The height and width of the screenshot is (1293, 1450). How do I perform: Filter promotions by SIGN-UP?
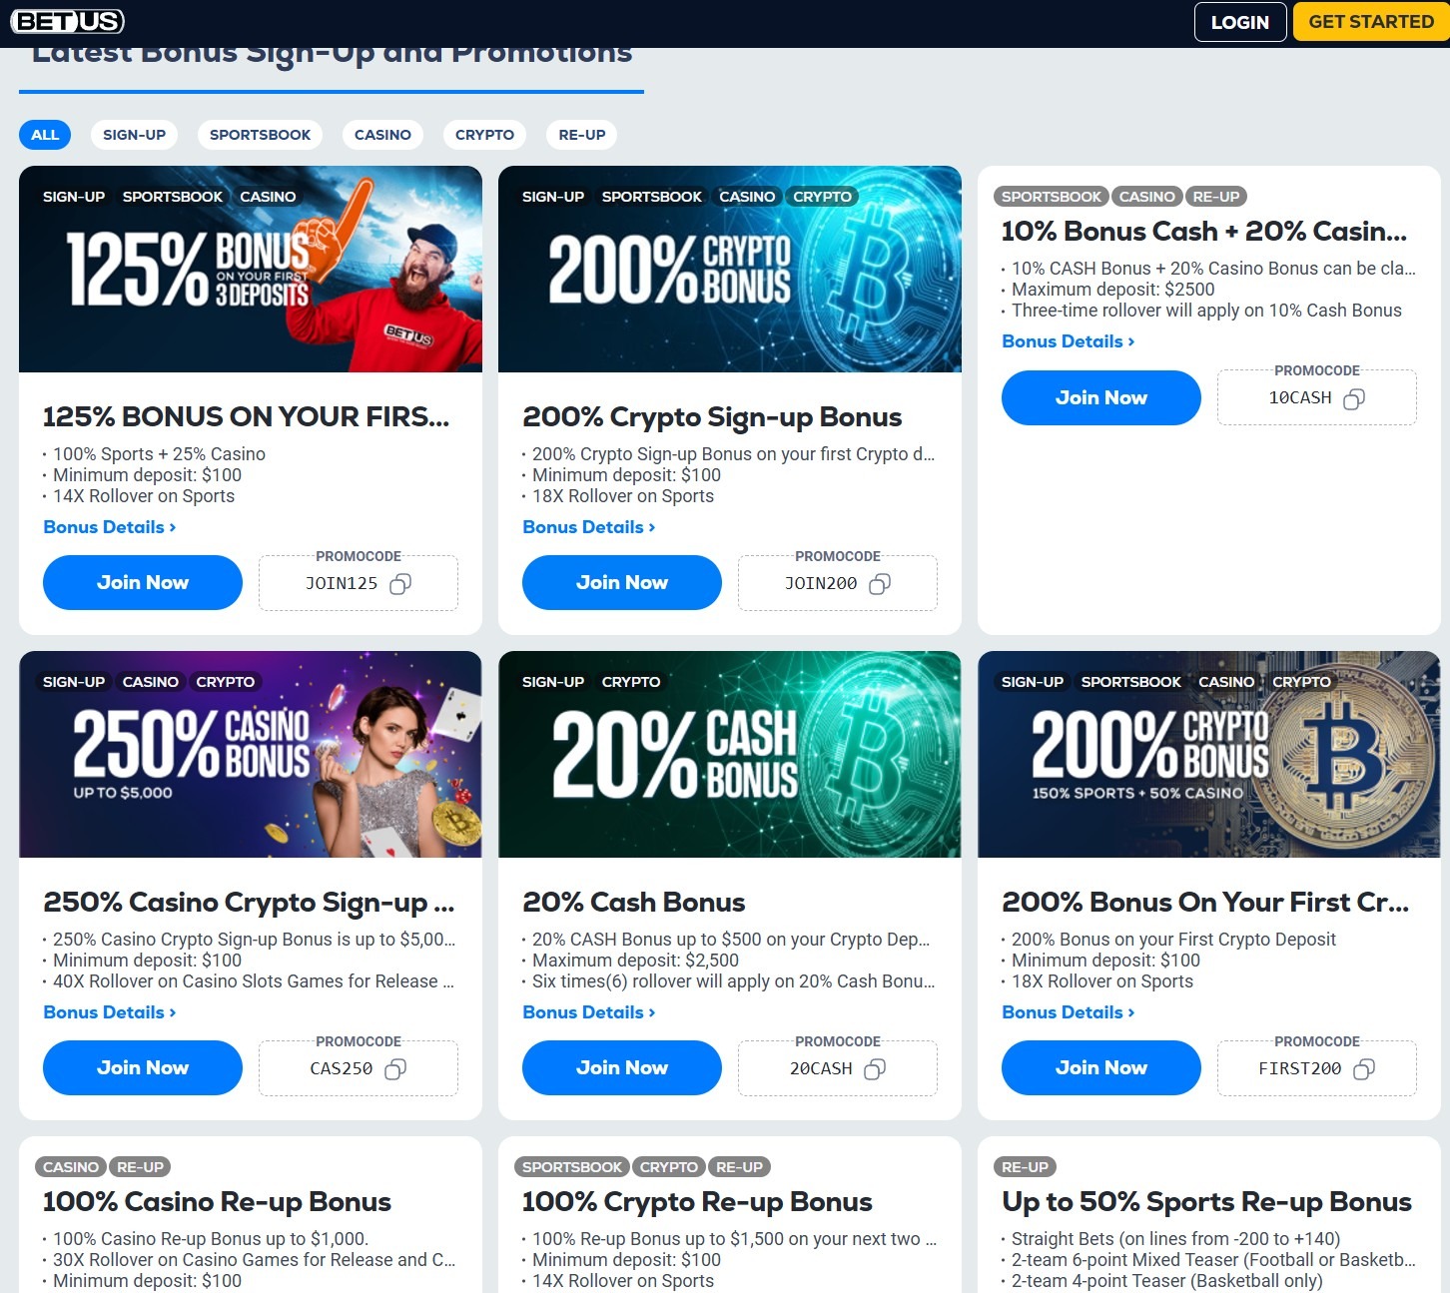(x=135, y=135)
